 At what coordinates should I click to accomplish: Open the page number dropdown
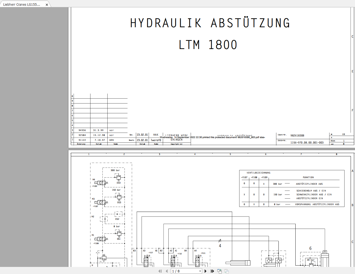[200, 271]
